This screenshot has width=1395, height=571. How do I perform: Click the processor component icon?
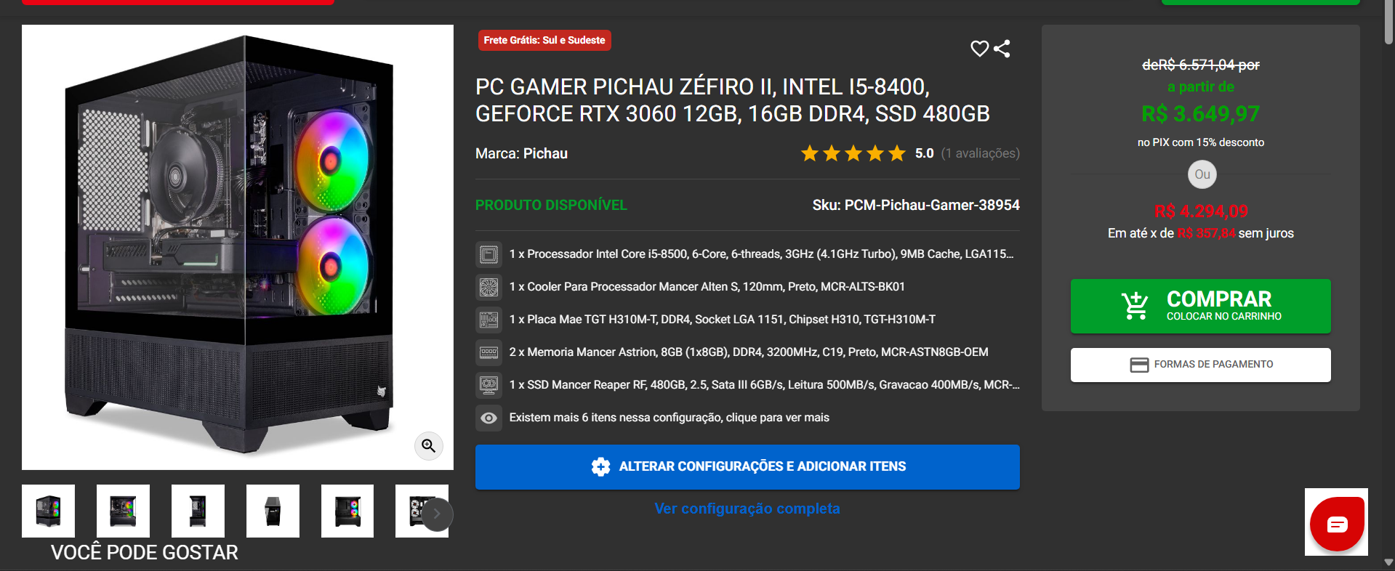pos(489,254)
